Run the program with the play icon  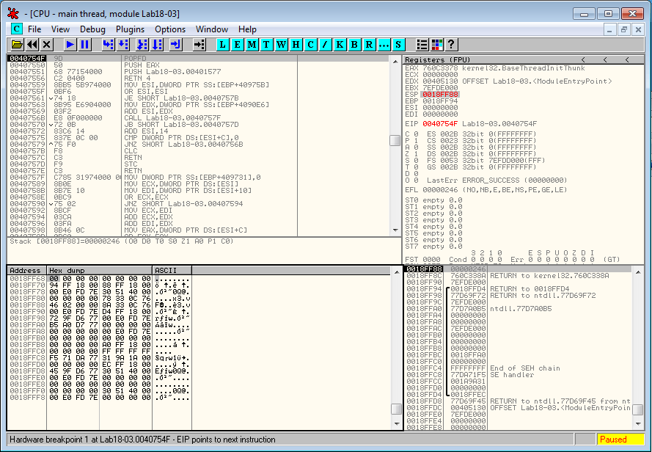tap(70, 45)
